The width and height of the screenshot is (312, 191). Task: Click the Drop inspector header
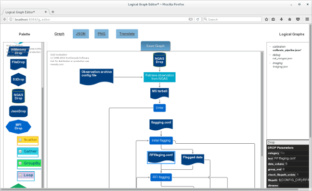point(288,142)
